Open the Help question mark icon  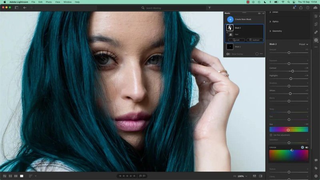[x=308, y=8]
